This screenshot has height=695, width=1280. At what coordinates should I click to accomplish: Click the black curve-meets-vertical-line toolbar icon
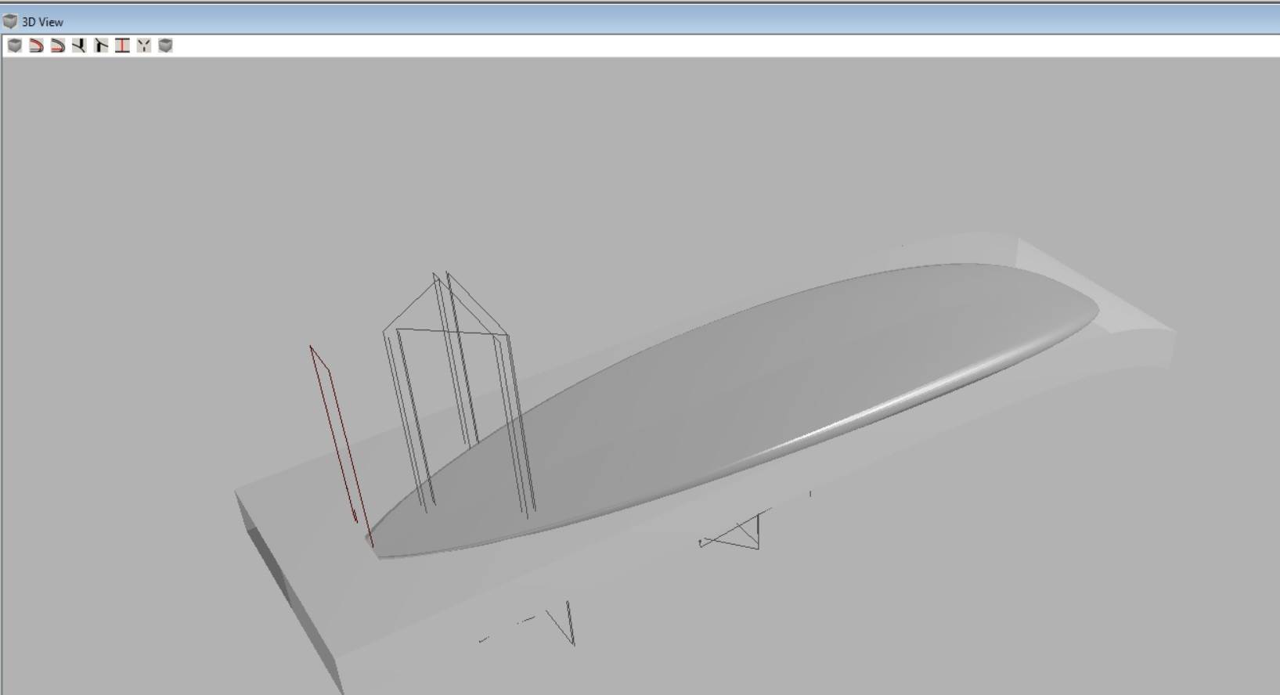point(79,45)
